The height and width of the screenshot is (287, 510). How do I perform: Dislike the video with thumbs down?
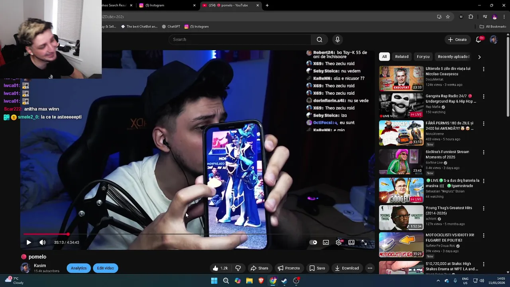238,268
